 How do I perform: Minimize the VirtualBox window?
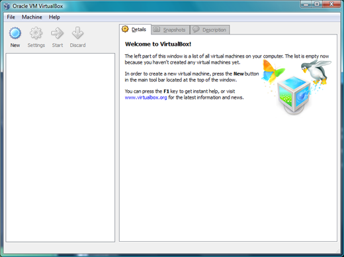[306, 4]
